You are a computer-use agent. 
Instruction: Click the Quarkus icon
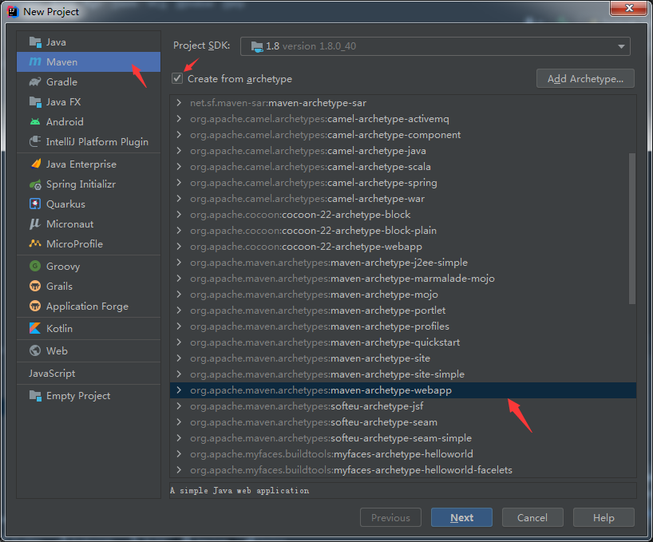(35, 204)
